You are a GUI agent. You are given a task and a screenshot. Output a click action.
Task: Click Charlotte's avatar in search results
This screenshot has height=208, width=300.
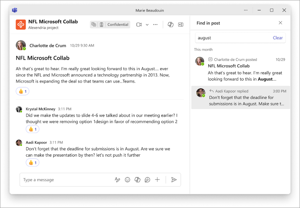199,61
